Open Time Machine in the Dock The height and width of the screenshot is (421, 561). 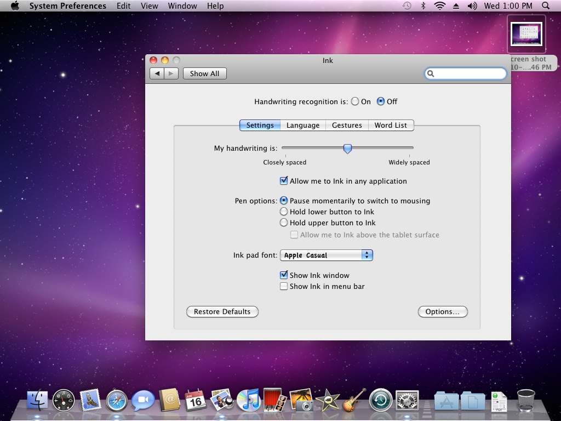click(x=380, y=400)
